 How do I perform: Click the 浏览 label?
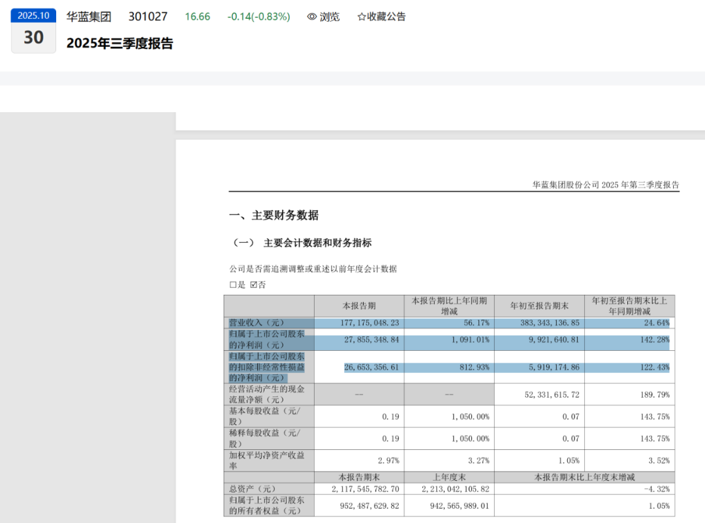pos(330,17)
